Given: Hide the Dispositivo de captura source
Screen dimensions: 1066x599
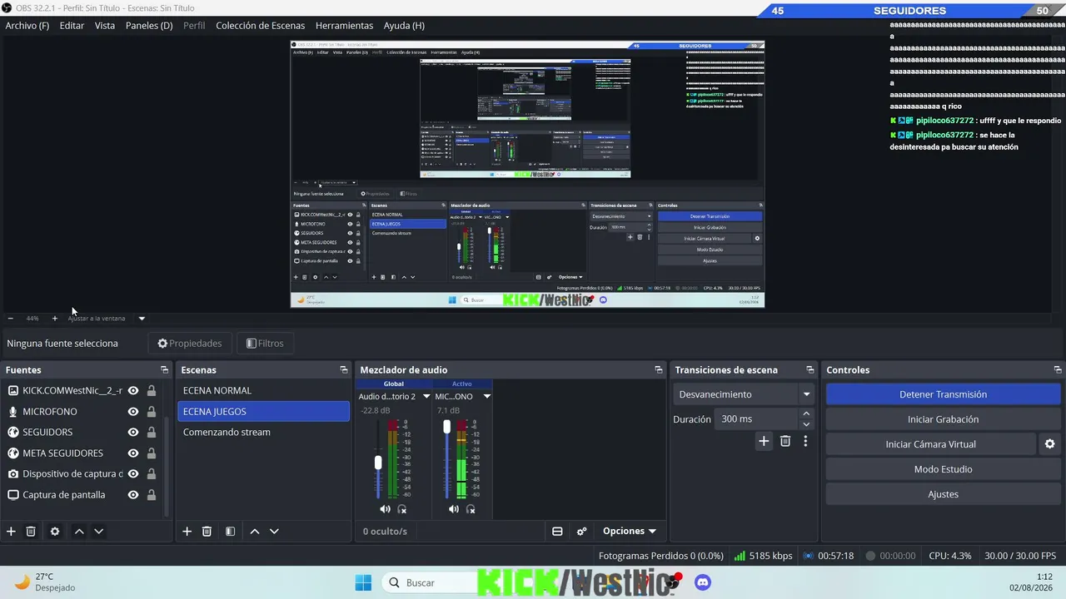Looking at the screenshot, I should pyautogui.click(x=133, y=474).
